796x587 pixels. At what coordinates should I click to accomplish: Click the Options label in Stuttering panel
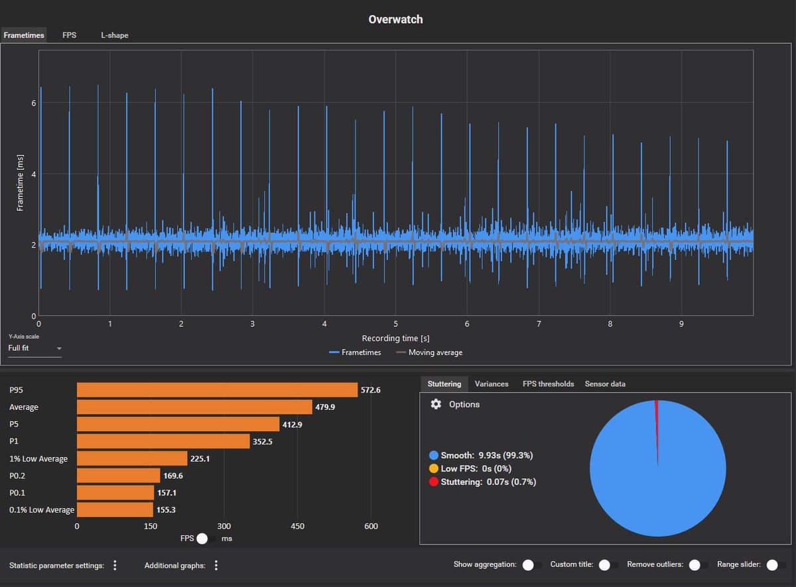point(464,404)
